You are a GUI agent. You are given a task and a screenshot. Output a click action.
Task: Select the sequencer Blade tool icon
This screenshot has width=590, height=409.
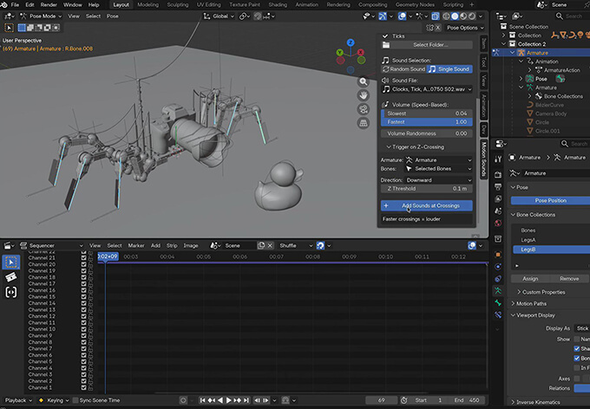click(11, 277)
